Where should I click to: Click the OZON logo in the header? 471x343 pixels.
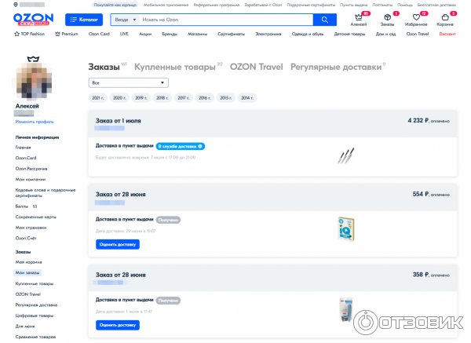32,17
